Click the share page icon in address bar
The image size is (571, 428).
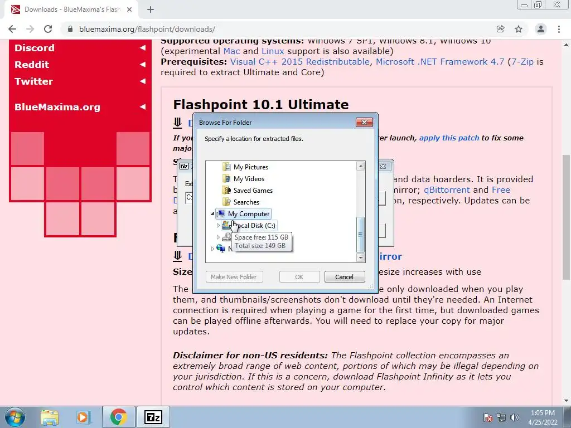click(x=501, y=29)
